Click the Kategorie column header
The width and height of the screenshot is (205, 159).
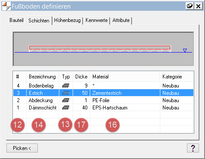pyautogui.click(x=177, y=77)
